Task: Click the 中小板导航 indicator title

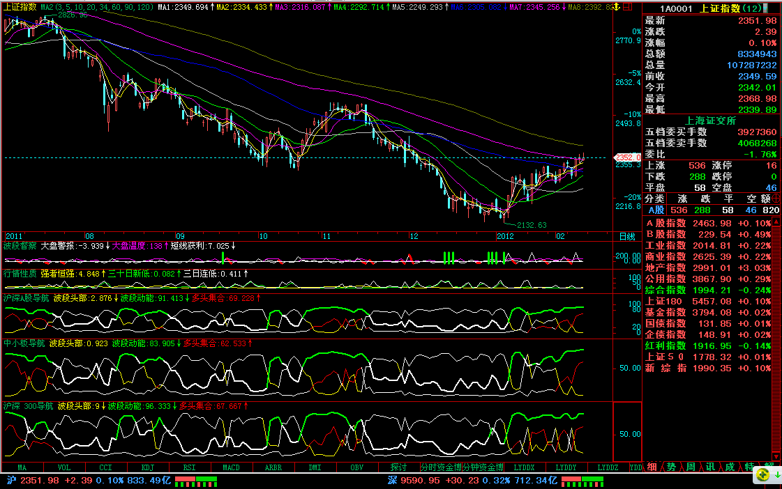Action: point(24,343)
